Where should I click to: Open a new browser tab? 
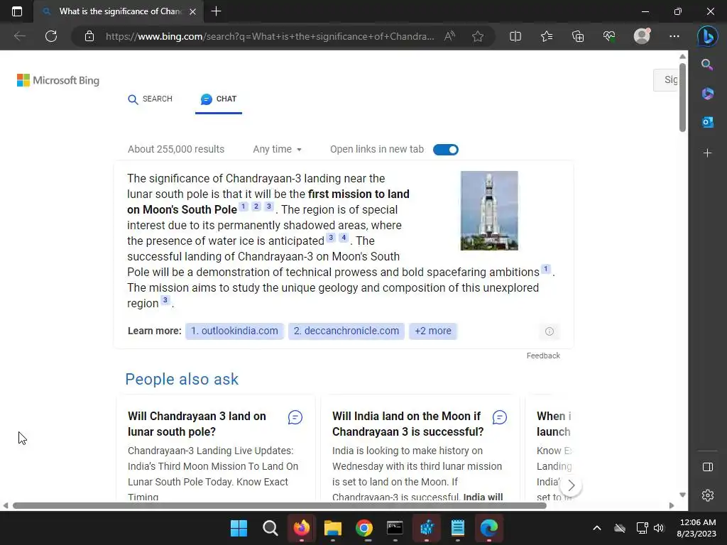[x=216, y=11]
